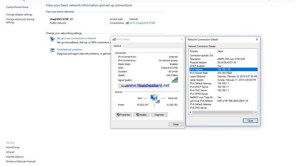Click the Sent bytes value '47,052,247'
Viewport: 296px width, 166px height.
tap(143, 105)
